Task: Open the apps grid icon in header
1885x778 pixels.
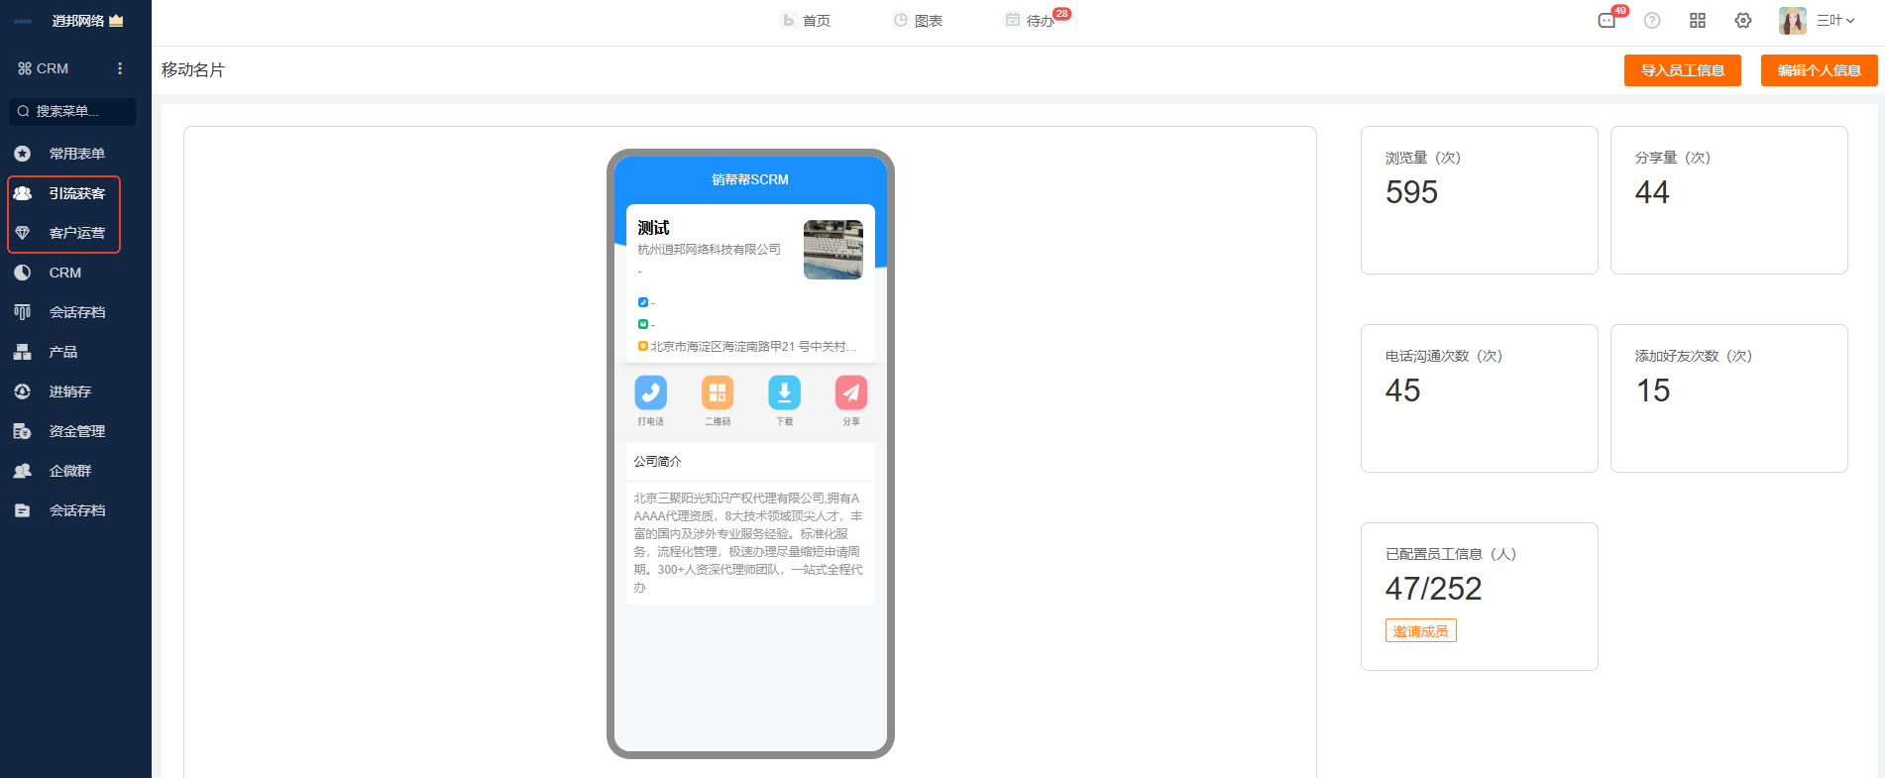Action: (x=1698, y=21)
